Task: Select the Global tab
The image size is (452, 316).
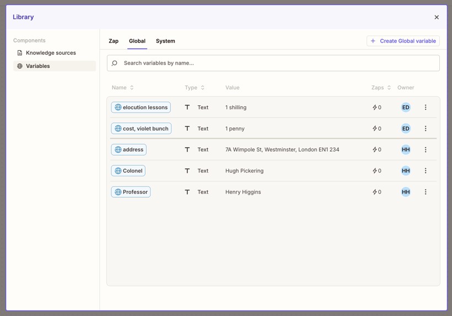Action: 137,41
